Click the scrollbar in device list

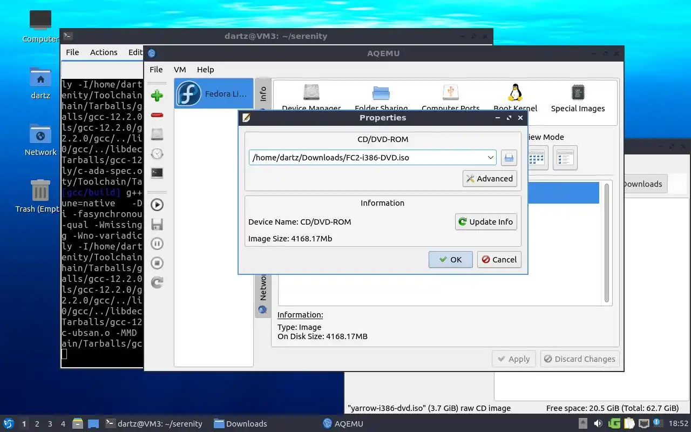(x=606, y=243)
